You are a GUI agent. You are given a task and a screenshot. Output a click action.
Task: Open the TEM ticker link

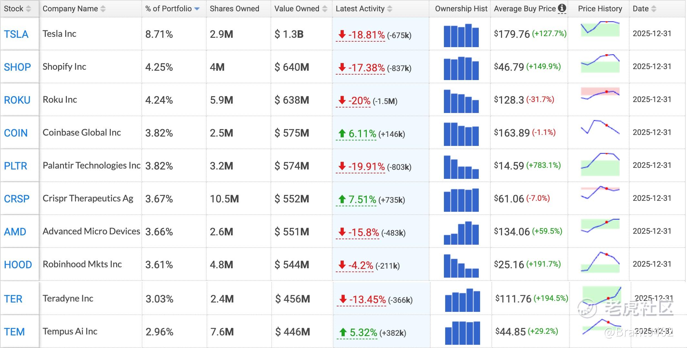coord(14,332)
